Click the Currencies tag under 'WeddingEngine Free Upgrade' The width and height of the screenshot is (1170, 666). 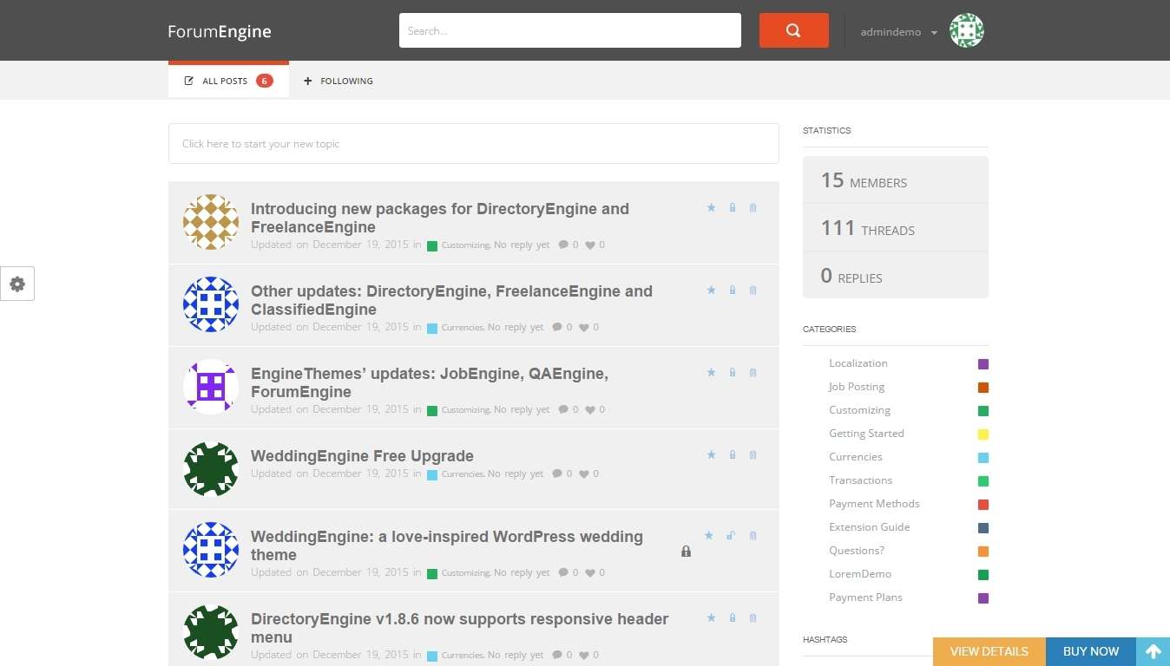(462, 474)
